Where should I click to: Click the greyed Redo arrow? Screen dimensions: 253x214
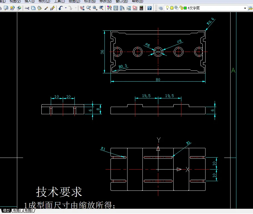click(70, 8)
